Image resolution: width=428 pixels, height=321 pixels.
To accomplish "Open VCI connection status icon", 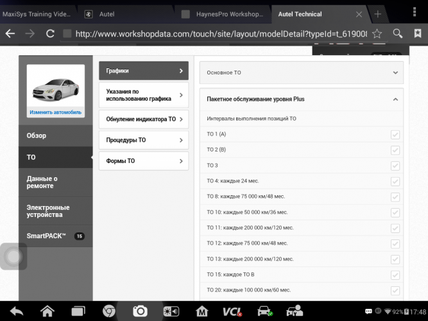I will pos(232,311).
